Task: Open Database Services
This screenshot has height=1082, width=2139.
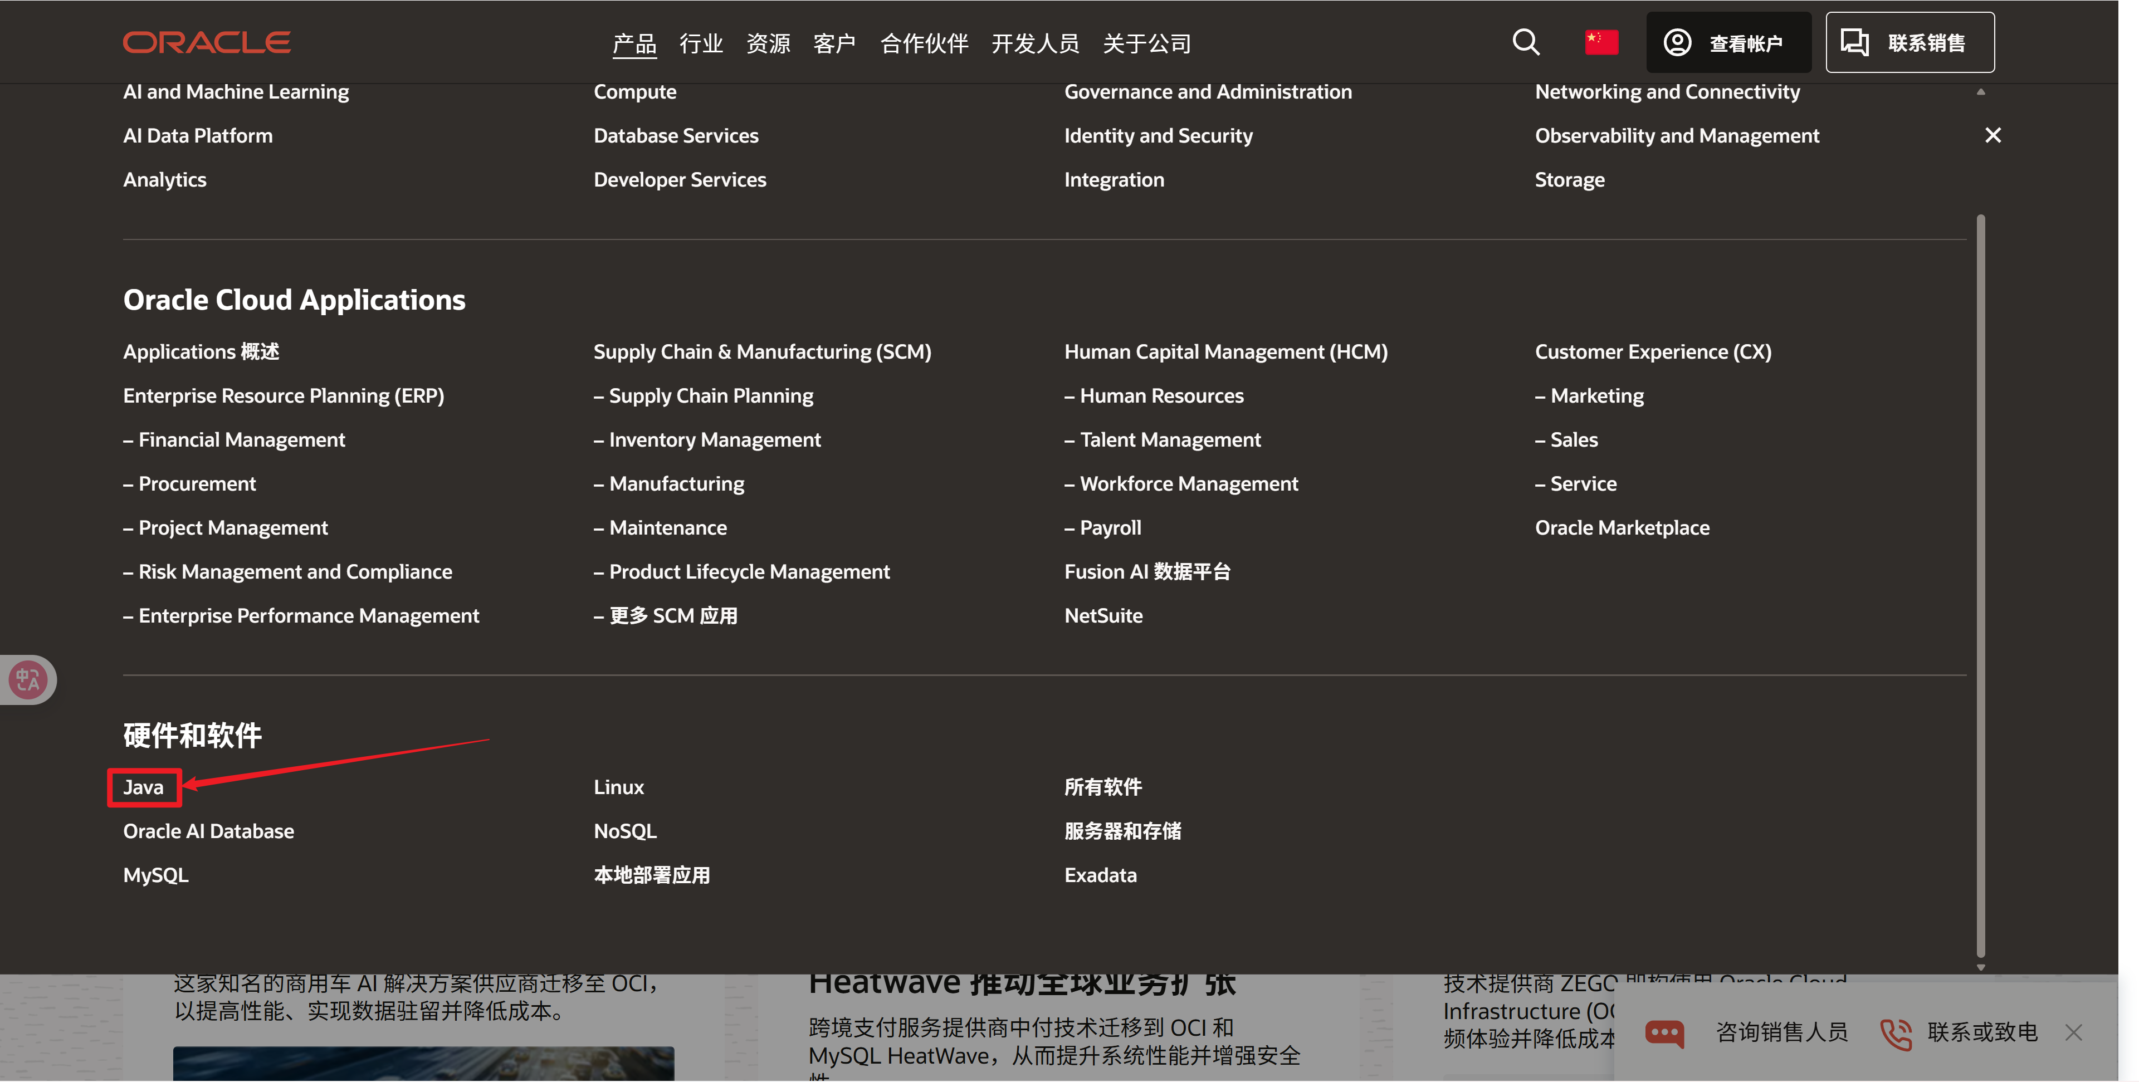Action: pos(676,135)
